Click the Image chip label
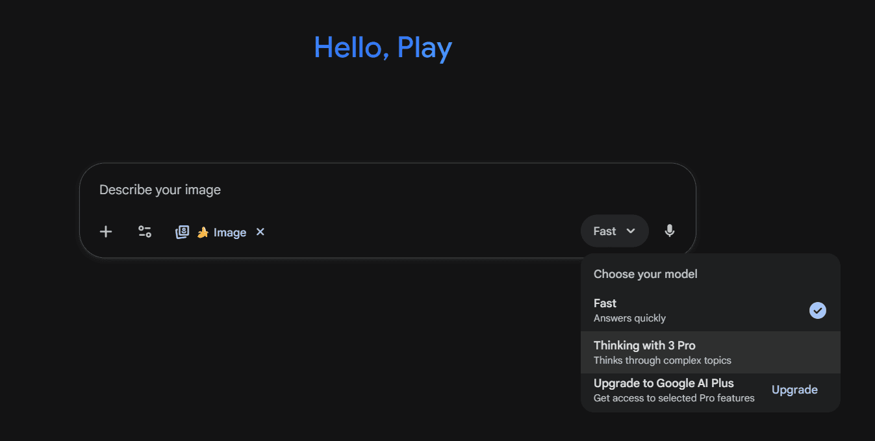This screenshot has height=441, width=875. (230, 233)
